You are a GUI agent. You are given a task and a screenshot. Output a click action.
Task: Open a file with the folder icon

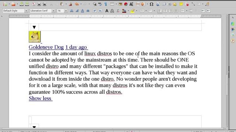tap(13, 4)
